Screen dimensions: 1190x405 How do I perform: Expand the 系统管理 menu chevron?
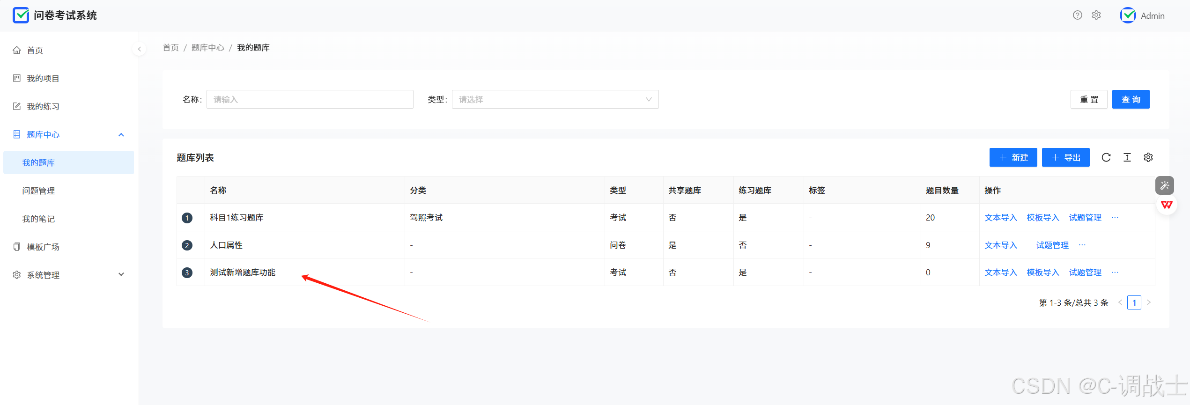121,274
